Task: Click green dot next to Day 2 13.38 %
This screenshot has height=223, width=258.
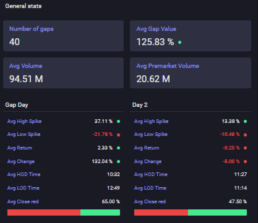Action: click(x=246, y=122)
